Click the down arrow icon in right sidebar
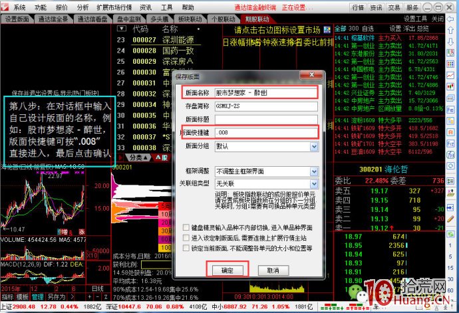The width and height of the screenshot is (459, 313). [x=450, y=41]
